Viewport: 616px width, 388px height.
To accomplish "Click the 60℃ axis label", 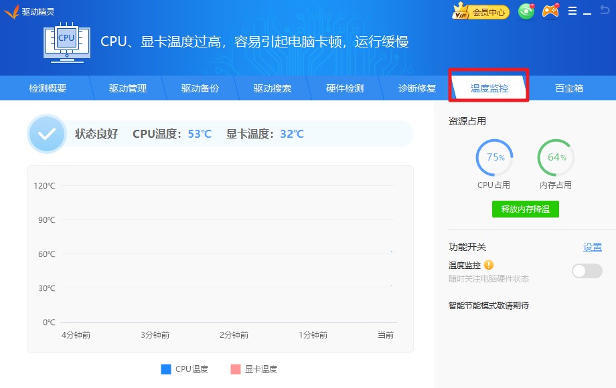I will click(47, 254).
